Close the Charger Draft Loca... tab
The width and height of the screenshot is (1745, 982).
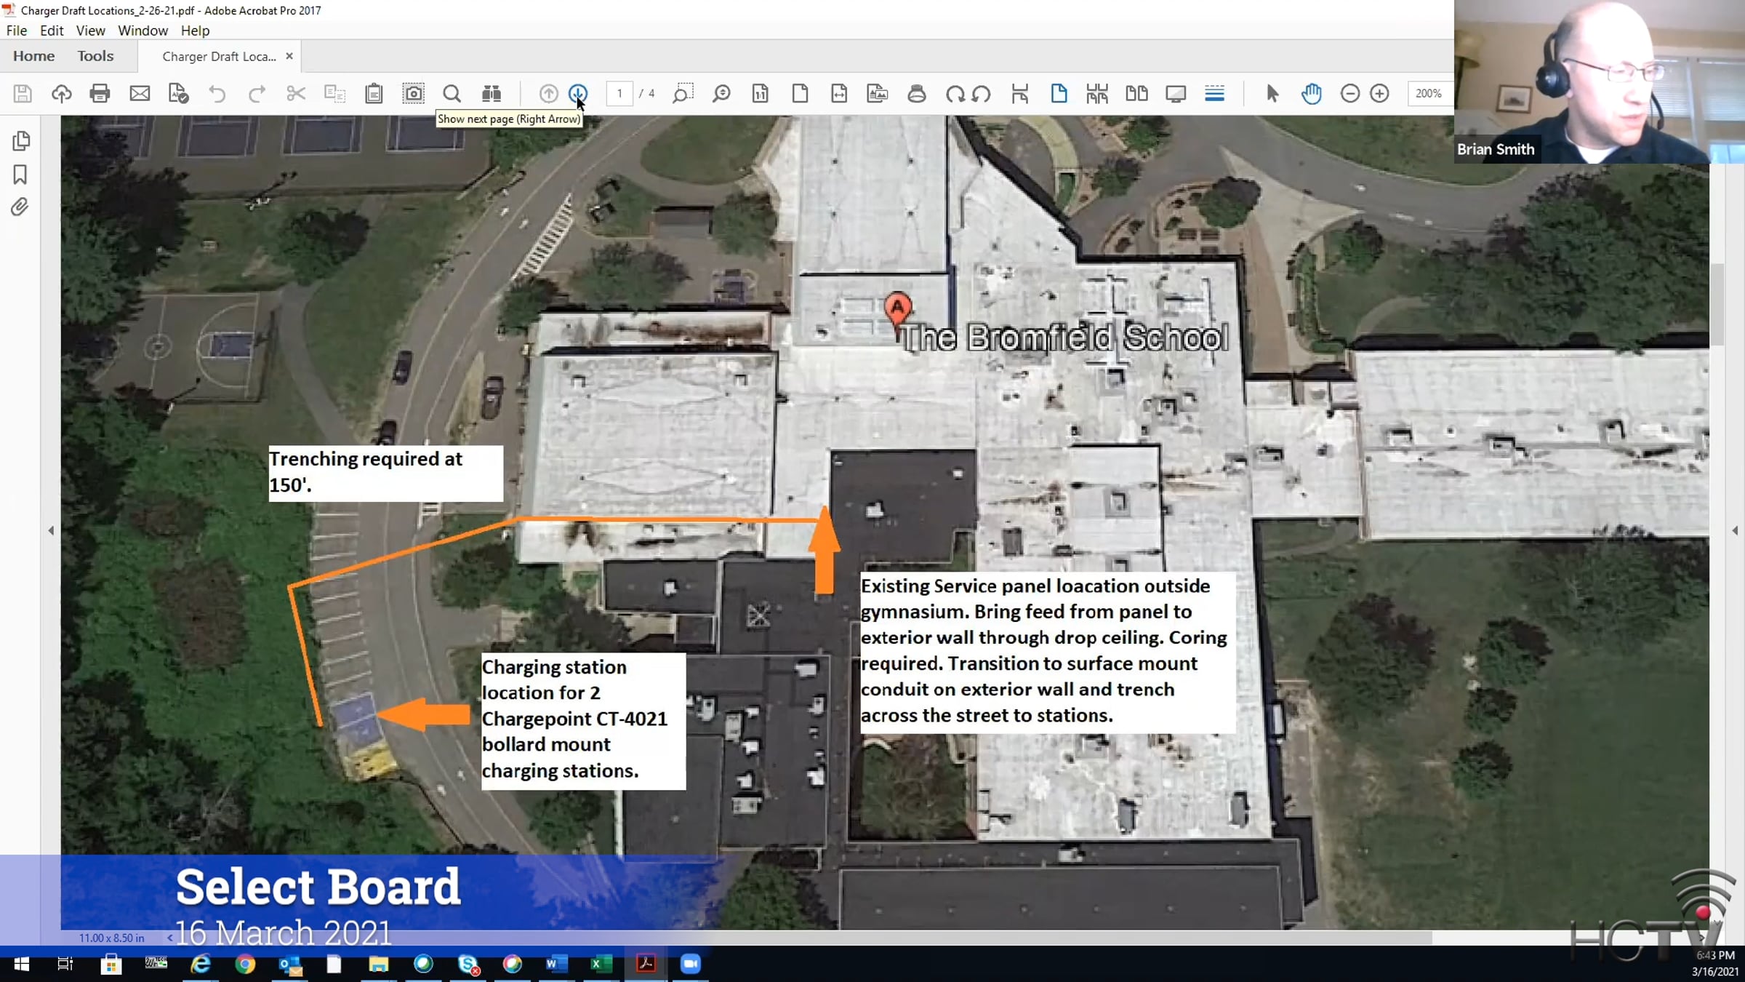[x=289, y=56]
